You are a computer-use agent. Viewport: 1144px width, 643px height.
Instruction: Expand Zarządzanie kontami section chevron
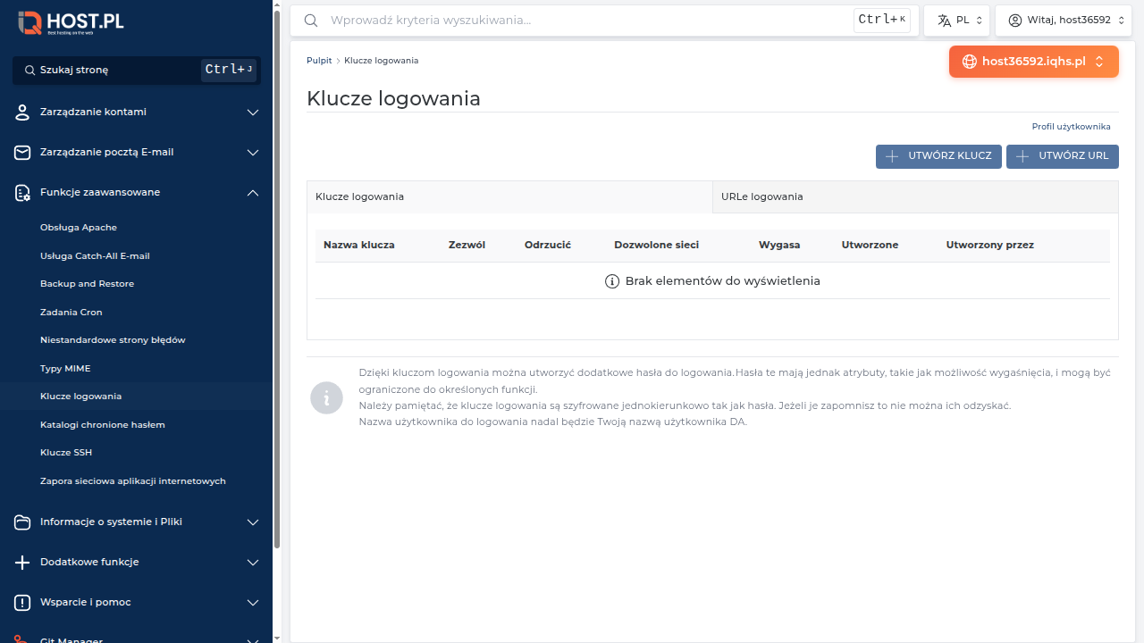[x=253, y=113]
